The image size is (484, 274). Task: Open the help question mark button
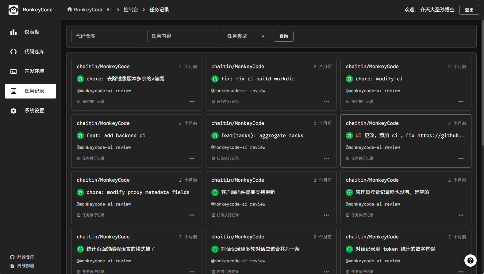[x=470, y=260]
